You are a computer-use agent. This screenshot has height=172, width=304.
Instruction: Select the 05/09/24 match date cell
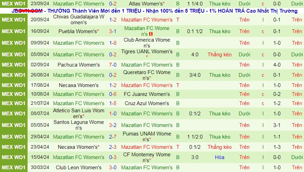(40, 55)
